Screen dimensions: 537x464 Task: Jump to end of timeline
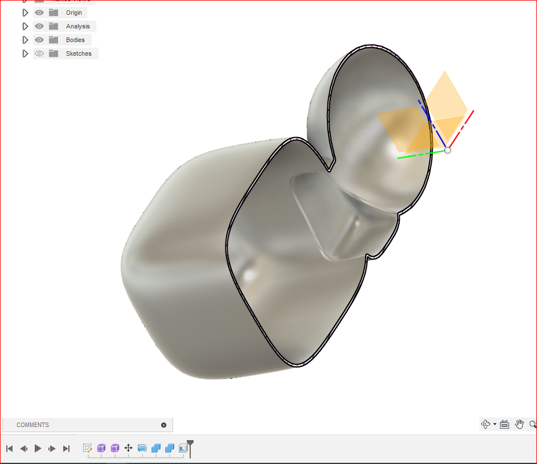67,448
